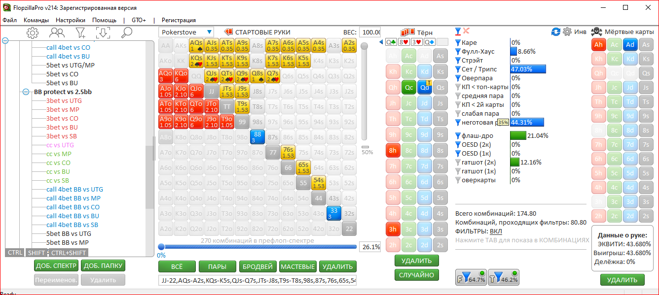The height and width of the screenshot is (295, 659).
Task: Select the 3bet vs UTG range
Action: [64, 100]
